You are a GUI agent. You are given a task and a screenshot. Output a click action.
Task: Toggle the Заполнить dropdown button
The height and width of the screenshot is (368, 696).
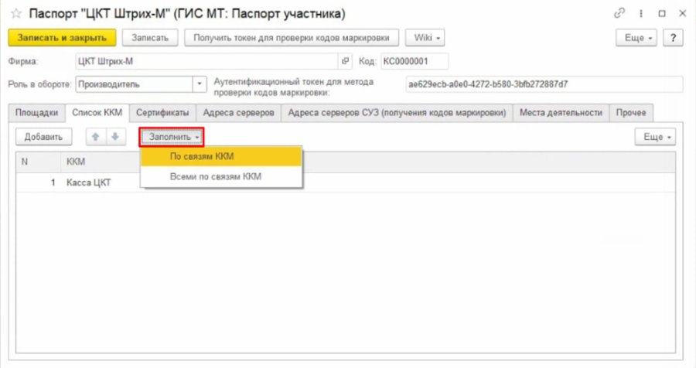172,137
